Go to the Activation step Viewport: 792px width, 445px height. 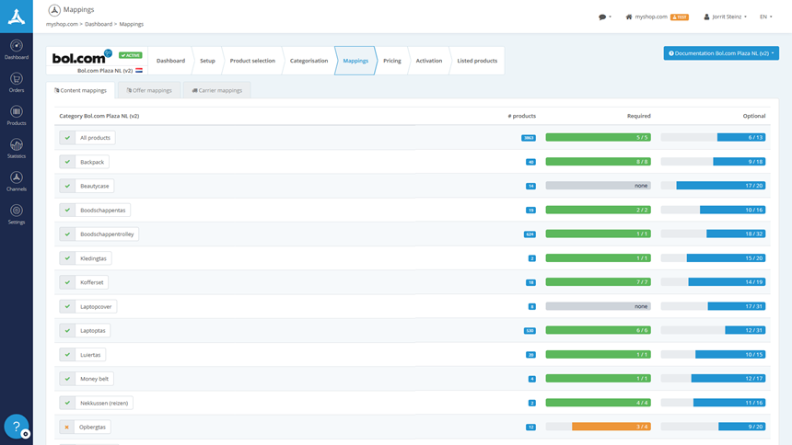coord(429,61)
